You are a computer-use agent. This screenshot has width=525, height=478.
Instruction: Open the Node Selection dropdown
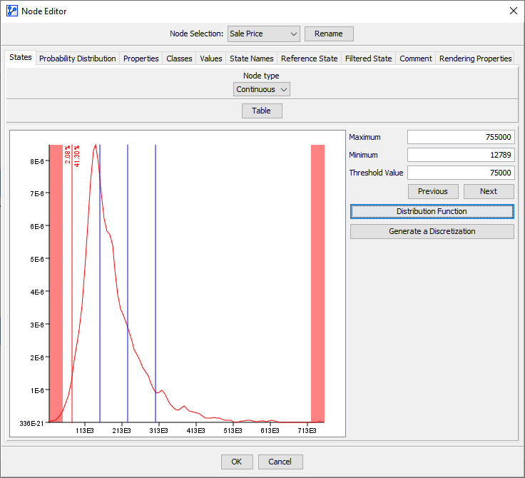click(263, 34)
